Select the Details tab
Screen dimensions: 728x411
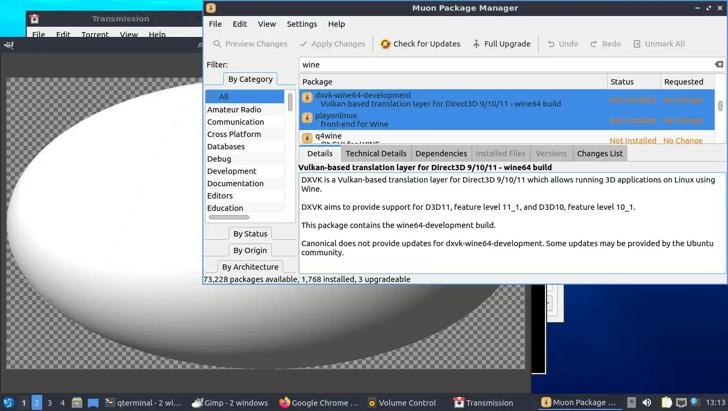(320, 154)
